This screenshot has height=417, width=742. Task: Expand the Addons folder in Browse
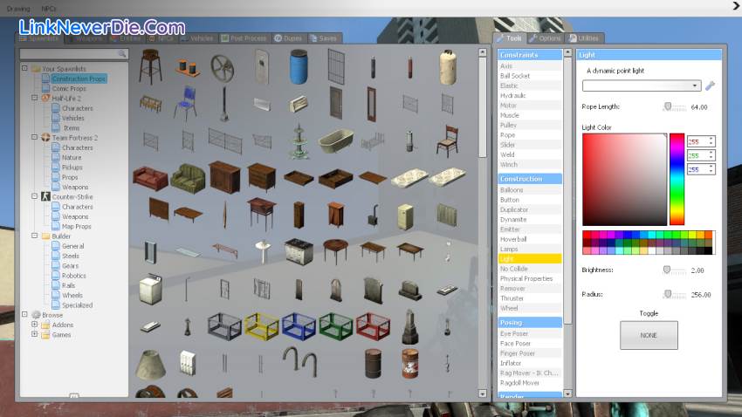click(x=35, y=325)
